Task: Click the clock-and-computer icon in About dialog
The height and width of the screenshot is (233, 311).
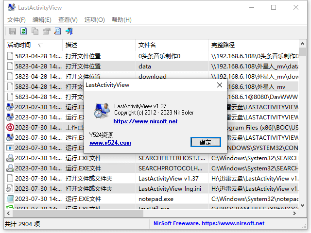Action: pos(102,111)
